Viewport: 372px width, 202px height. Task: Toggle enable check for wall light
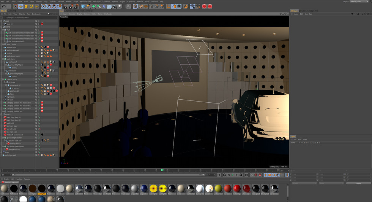pos(39,123)
